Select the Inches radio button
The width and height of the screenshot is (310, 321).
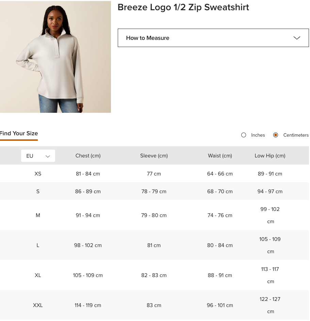(244, 135)
